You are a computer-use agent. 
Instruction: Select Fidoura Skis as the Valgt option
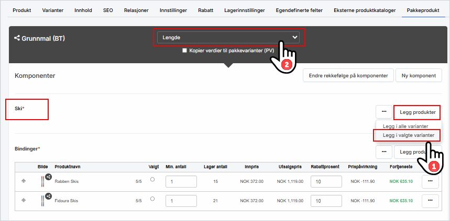[152, 199]
